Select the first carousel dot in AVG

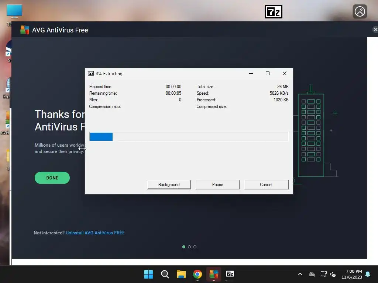184,247
